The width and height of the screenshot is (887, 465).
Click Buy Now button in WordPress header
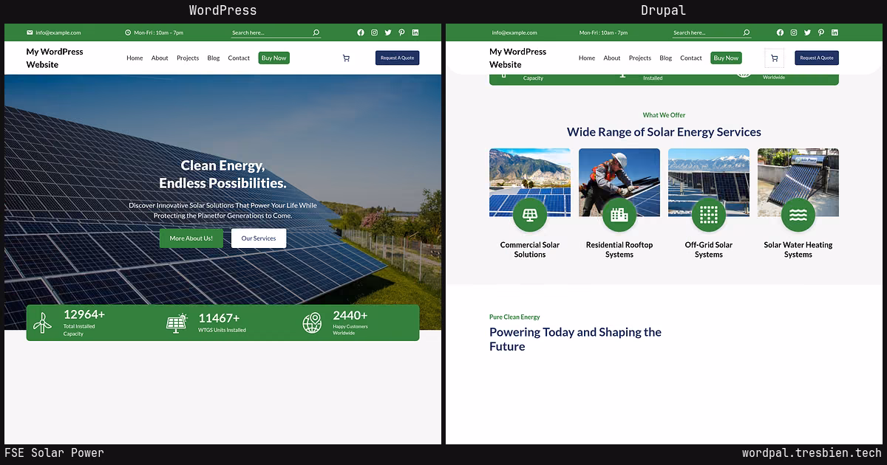point(273,58)
